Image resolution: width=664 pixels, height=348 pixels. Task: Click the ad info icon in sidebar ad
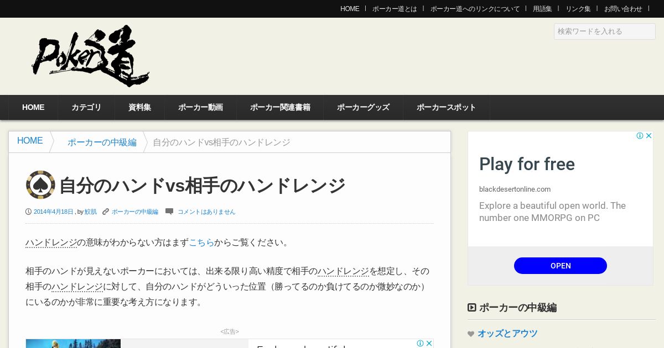tap(640, 136)
